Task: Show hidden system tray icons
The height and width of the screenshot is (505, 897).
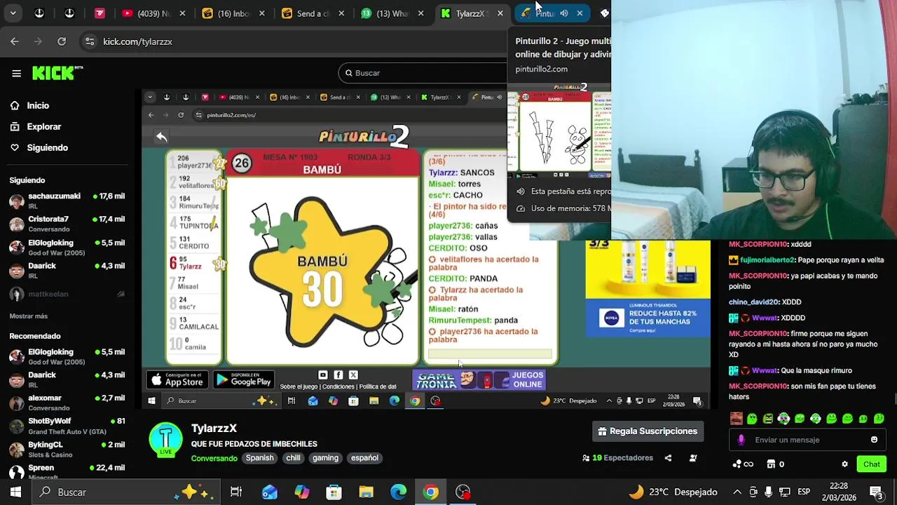Action: pyautogui.click(x=737, y=492)
